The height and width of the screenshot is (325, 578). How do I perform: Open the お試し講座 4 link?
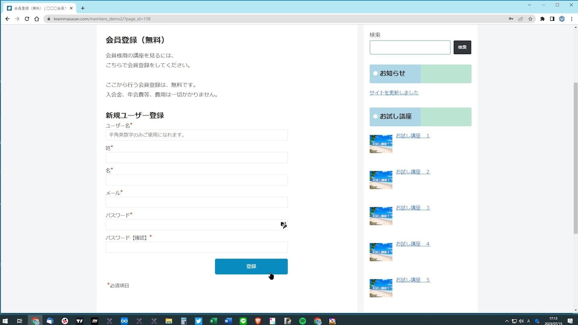click(x=413, y=244)
